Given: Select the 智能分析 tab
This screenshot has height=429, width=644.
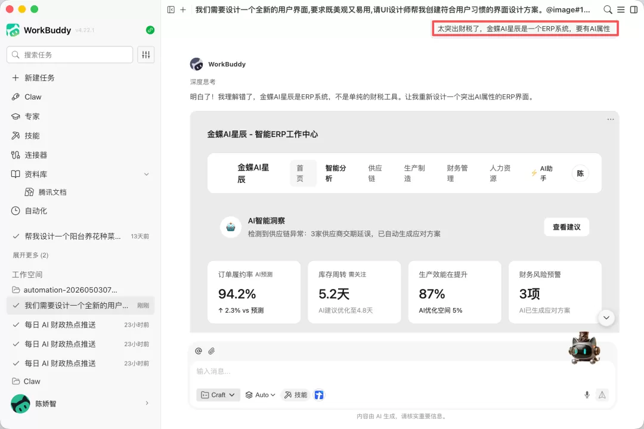Looking at the screenshot, I should (336, 173).
